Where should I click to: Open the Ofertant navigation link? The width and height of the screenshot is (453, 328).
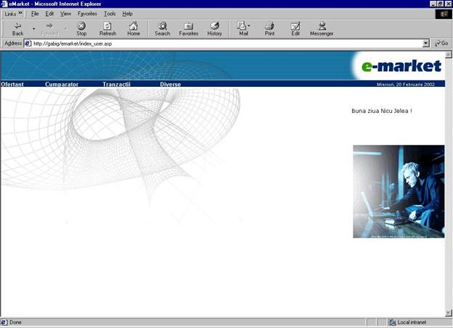pyautogui.click(x=12, y=85)
